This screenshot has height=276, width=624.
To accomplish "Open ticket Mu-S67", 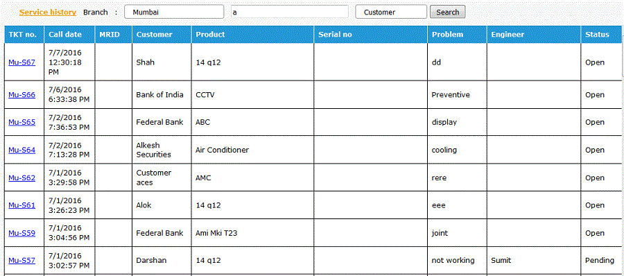I will (x=22, y=62).
